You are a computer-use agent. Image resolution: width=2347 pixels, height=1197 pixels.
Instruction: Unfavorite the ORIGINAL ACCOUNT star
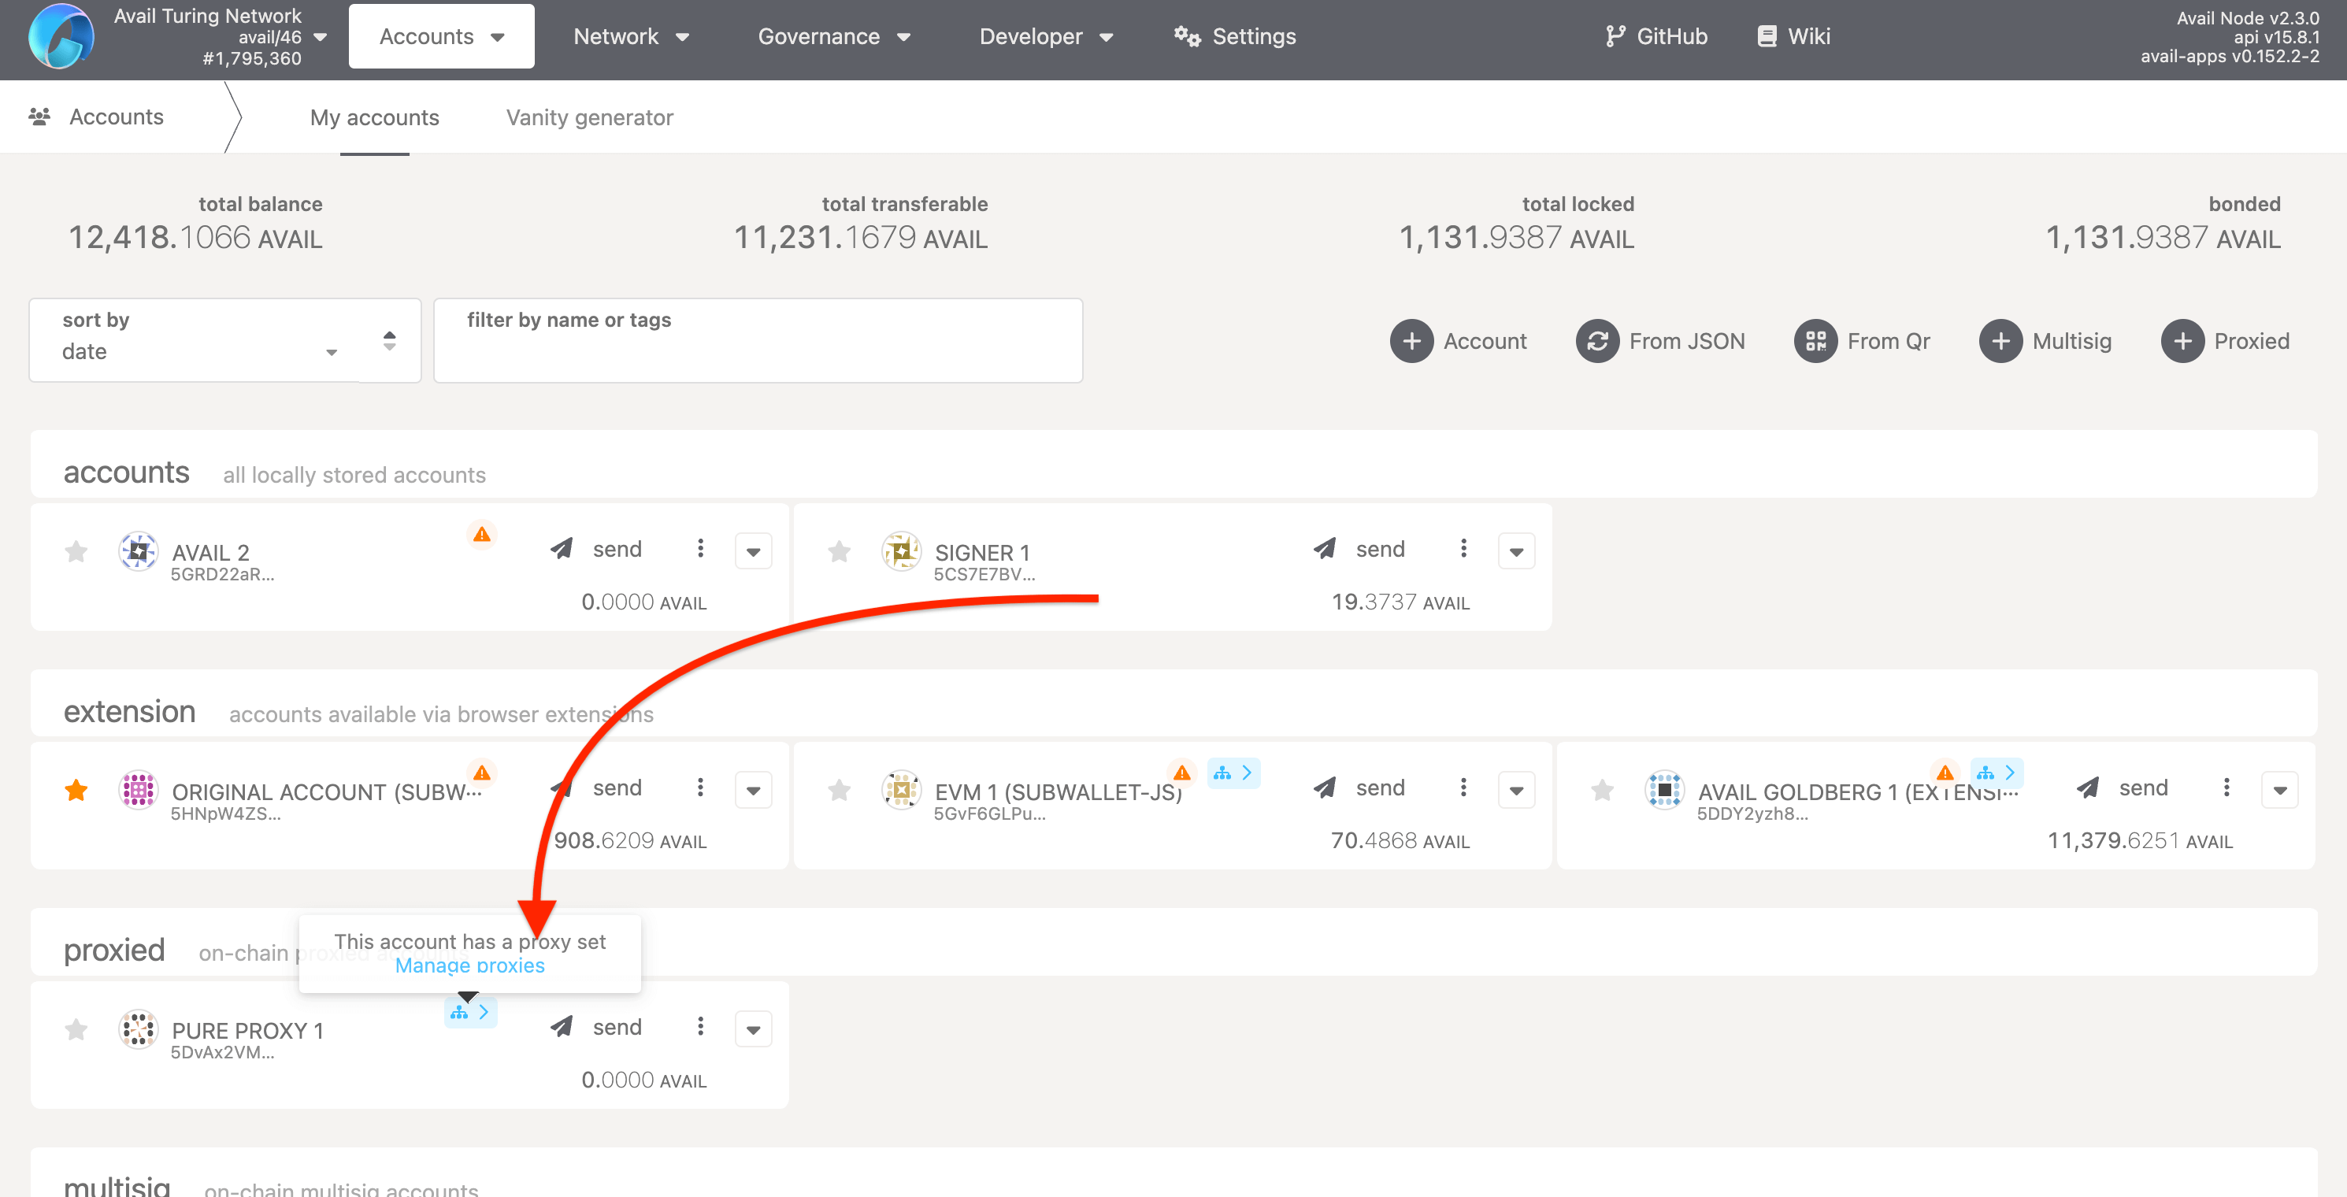(x=76, y=790)
